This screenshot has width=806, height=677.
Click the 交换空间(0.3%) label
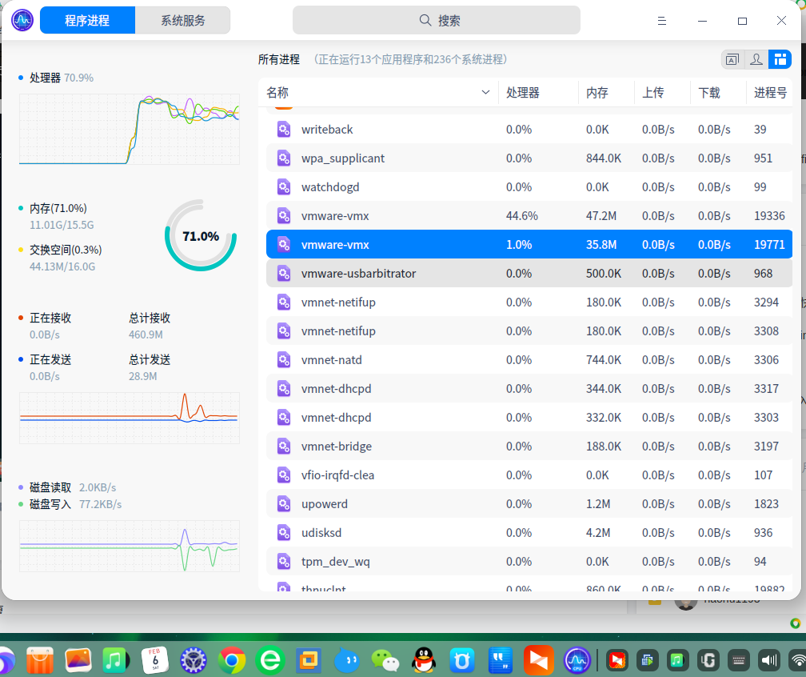click(66, 250)
